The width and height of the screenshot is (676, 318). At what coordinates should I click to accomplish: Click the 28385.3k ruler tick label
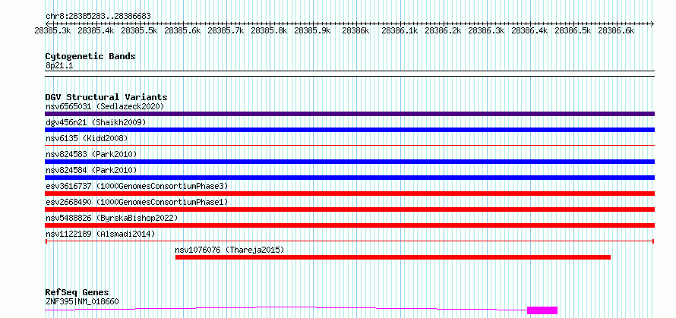tap(53, 30)
